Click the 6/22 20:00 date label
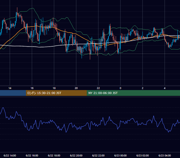The image size is (180, 158). pos(76,155)
